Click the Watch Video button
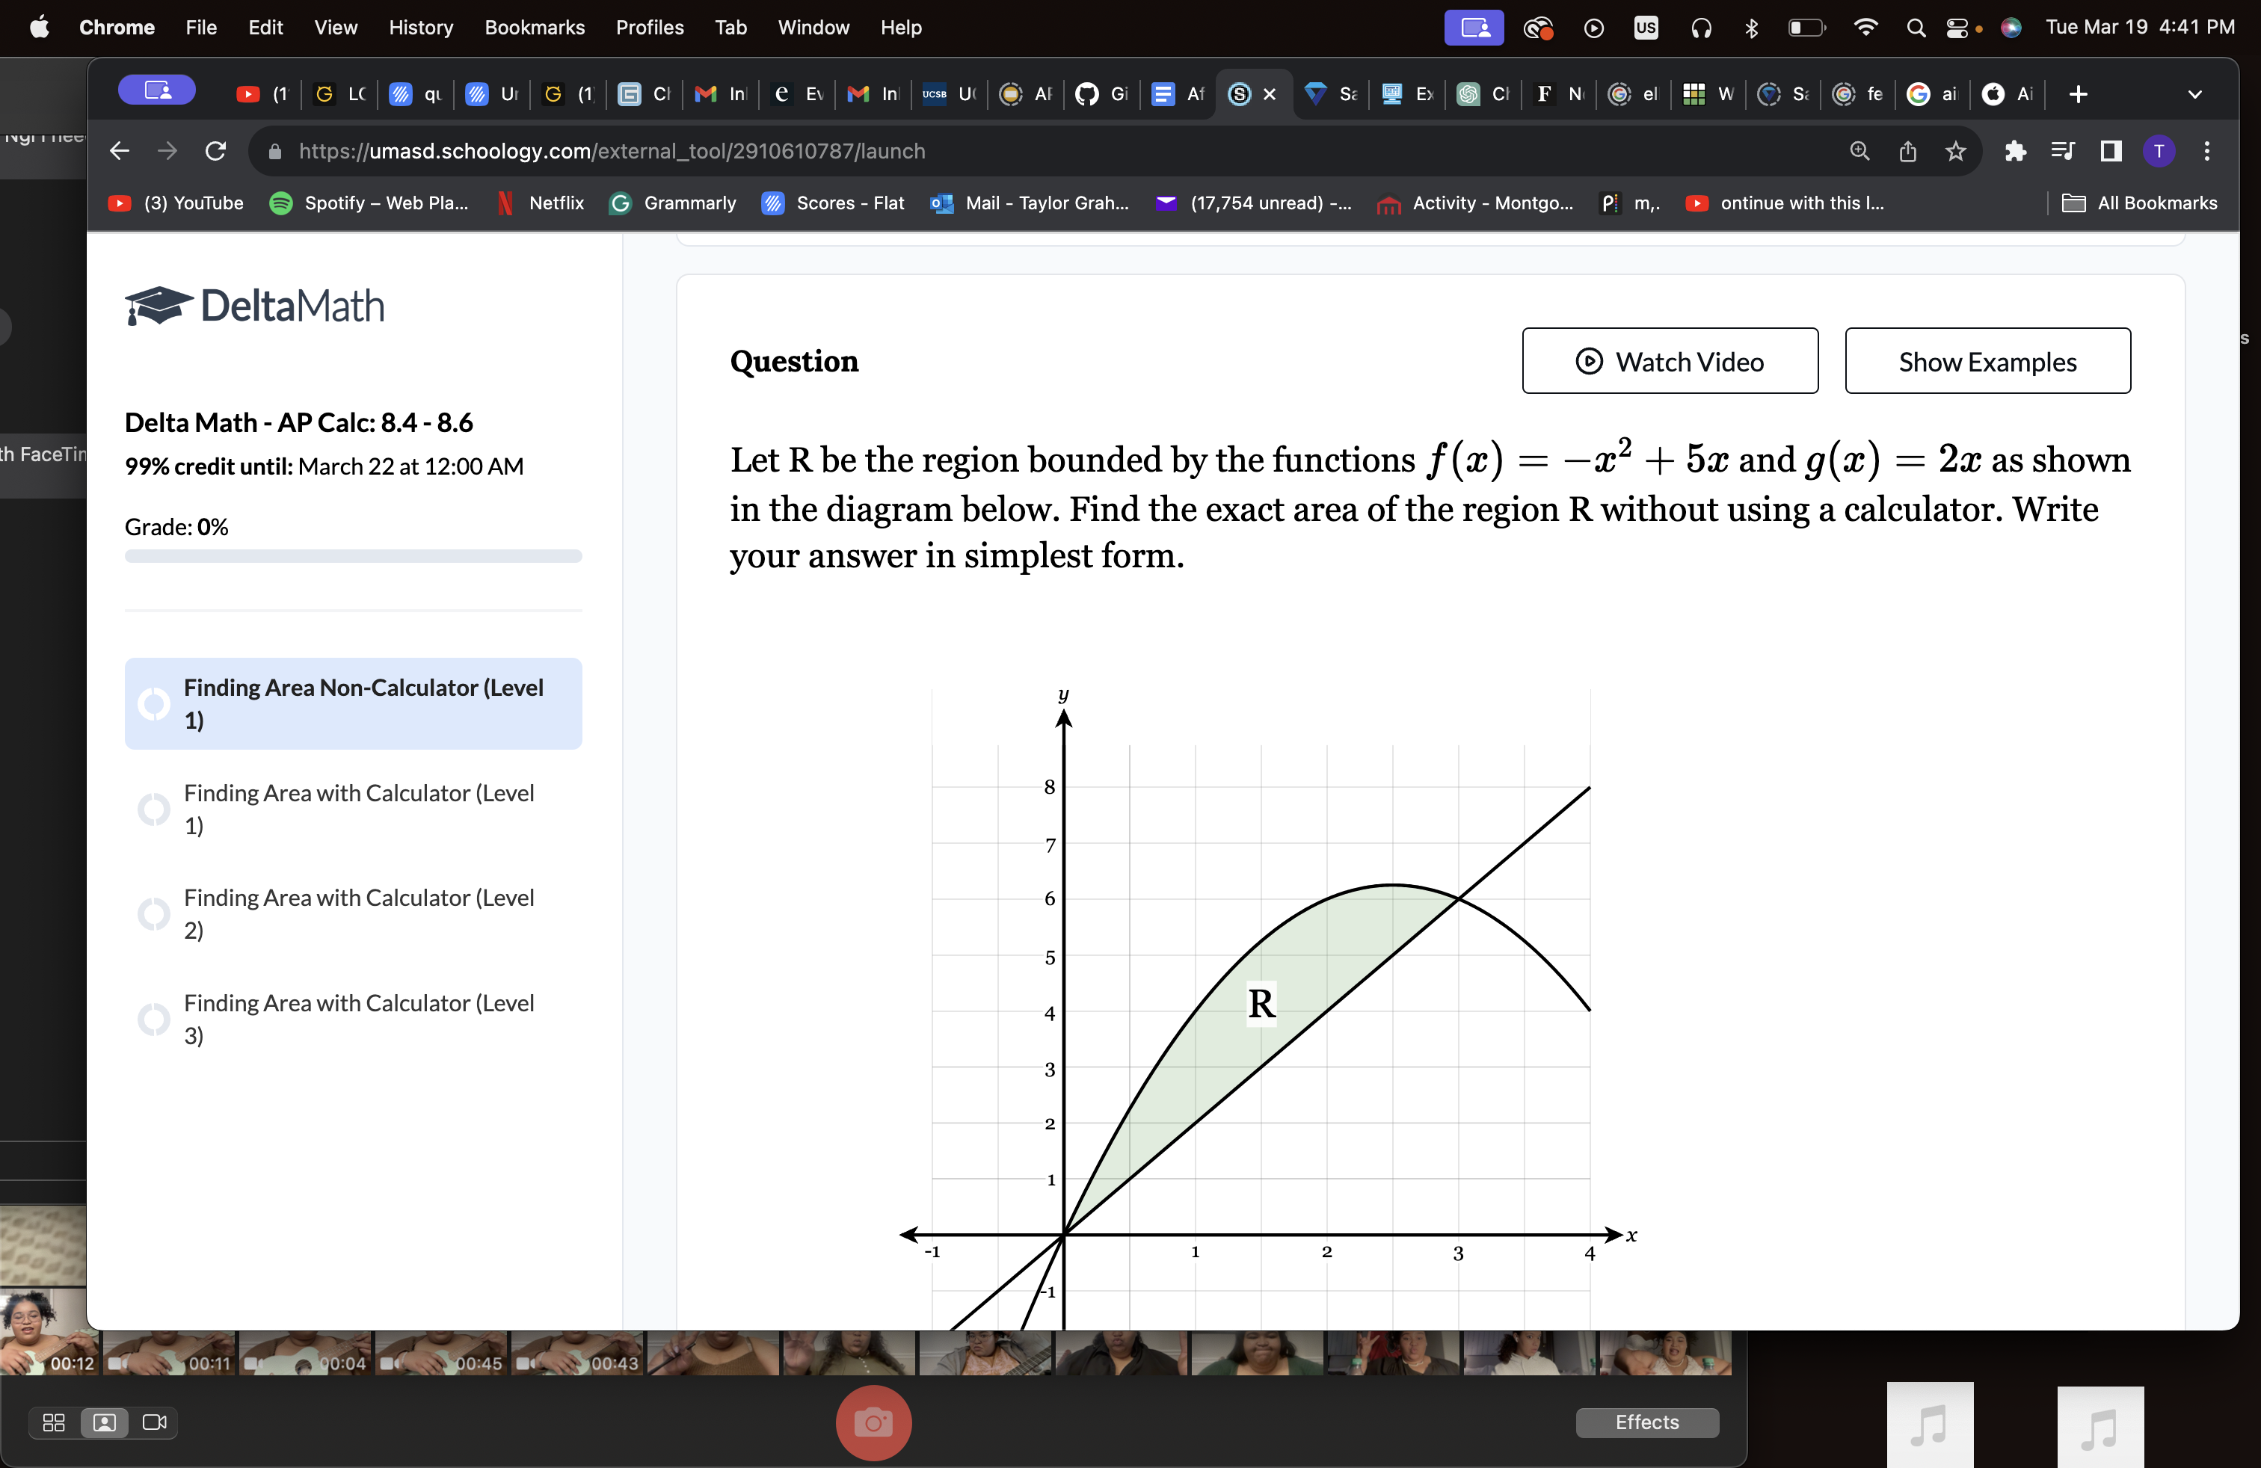Image resolution: width=2261 pixels, height=1468 pixels. (1670, 361)
